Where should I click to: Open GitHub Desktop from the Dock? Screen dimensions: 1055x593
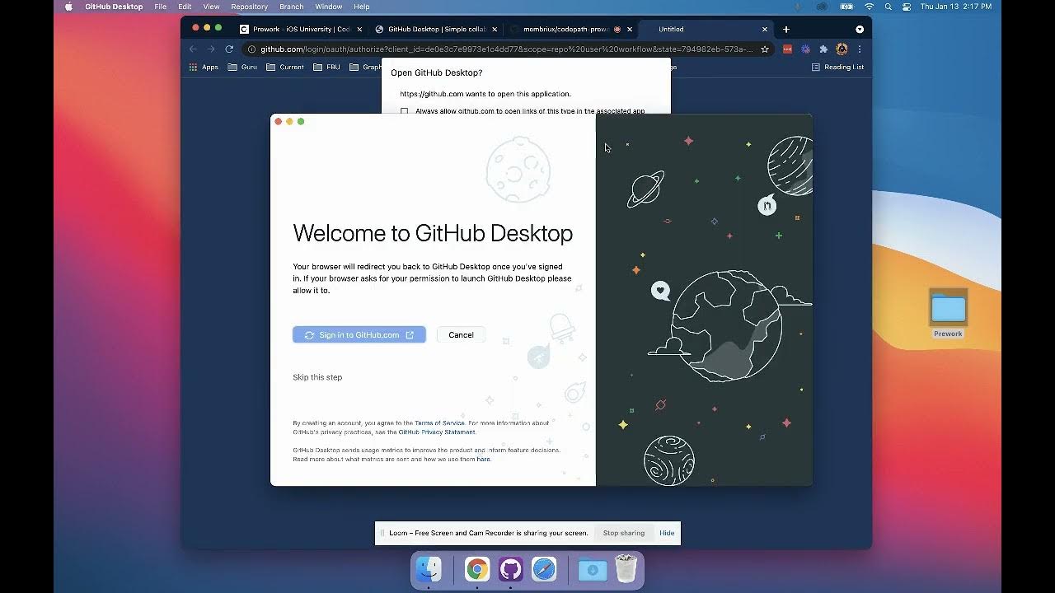pyautogui.click(x=510, y=569)
